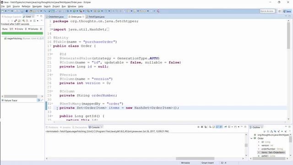Click the green Run toolbar button
Screen dimensions: 293x165
click(74, 11)
